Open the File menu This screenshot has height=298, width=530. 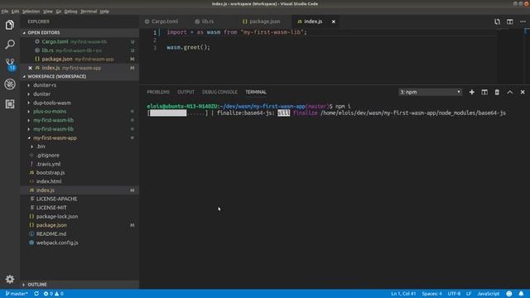5,12
